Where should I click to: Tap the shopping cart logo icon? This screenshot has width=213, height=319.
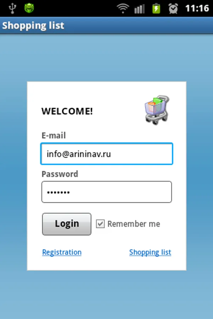click(x=157, y=110)
